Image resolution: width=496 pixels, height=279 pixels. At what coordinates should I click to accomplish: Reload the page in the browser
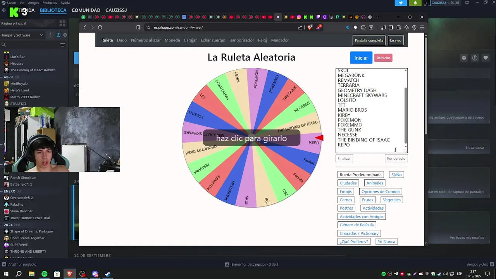[100, 28]
